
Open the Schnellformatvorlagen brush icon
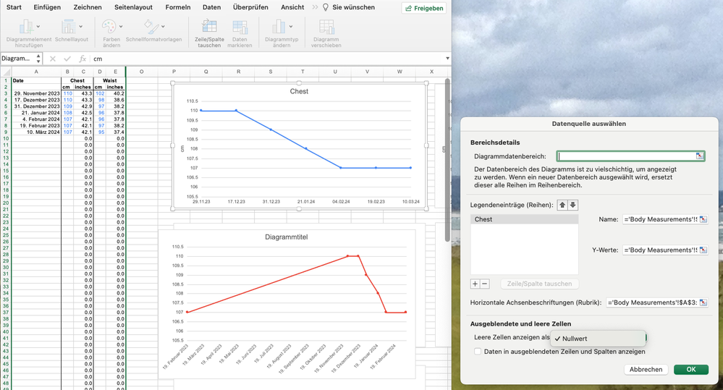(151, 26)
